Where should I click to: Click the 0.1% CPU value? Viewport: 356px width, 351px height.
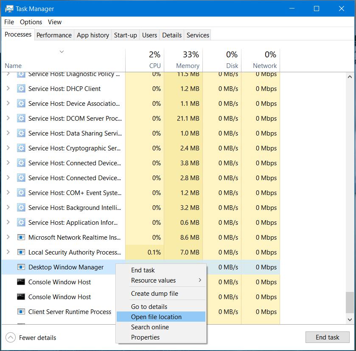154,252
